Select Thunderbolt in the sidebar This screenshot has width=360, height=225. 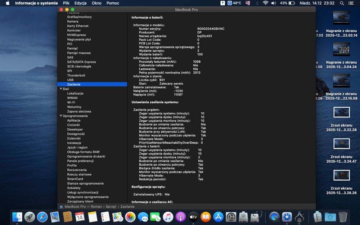[x=76, y=75]
